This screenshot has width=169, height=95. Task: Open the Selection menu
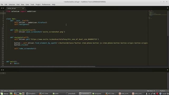pyautogui.click(x=12, y=4)
